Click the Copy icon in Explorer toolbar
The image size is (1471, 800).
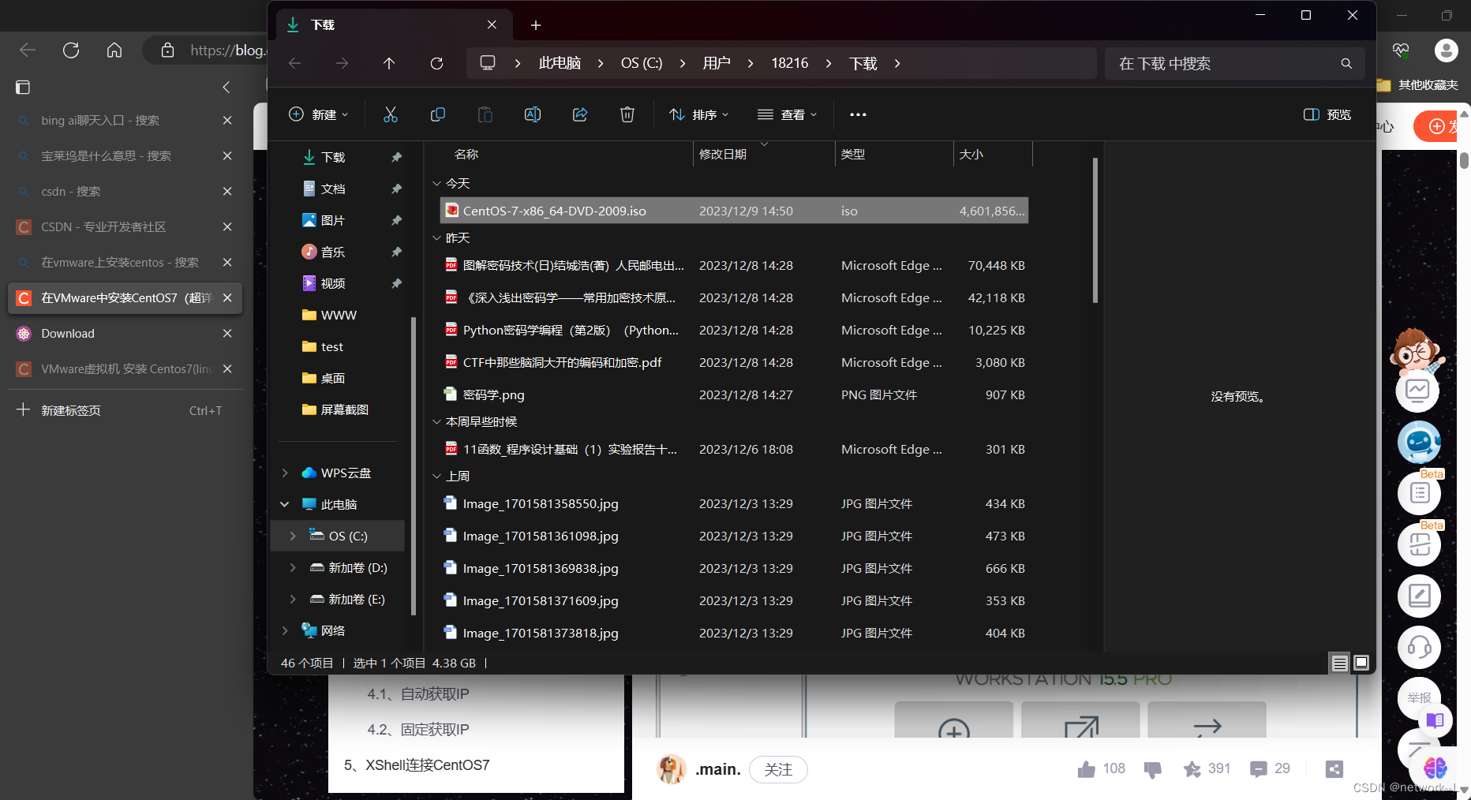point(438,114)
